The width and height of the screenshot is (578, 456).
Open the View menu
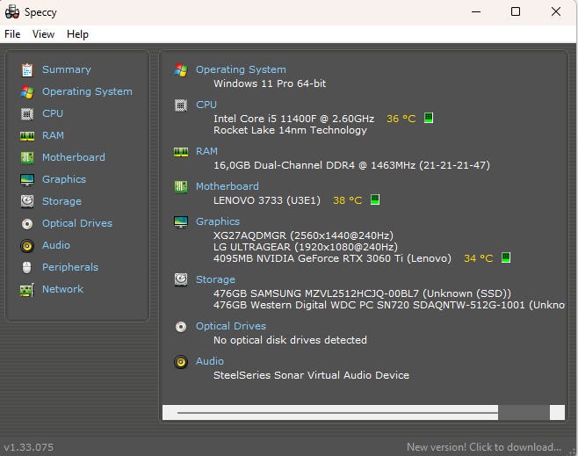tap(43, 34)
